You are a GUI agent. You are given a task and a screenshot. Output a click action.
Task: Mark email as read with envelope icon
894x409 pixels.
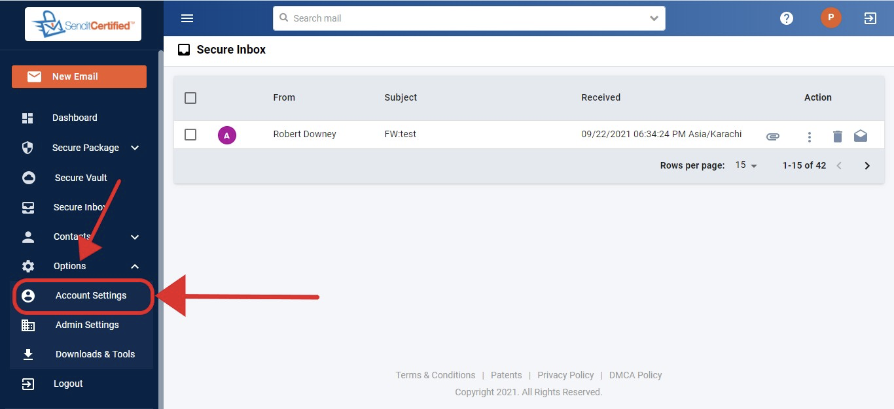[x=861, y=135]
